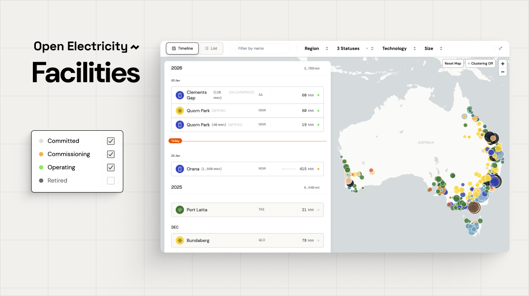This screenshot has height=296, width=529.
Task: Focus the Filter by name field
Action: 262,49
